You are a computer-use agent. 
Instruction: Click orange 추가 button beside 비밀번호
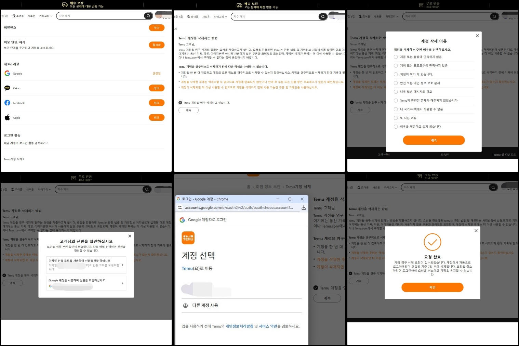coord(157,28)
